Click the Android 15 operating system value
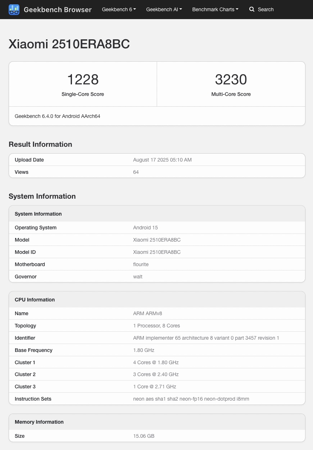Screen dimensions: 313x450 (x=145, y=228)
